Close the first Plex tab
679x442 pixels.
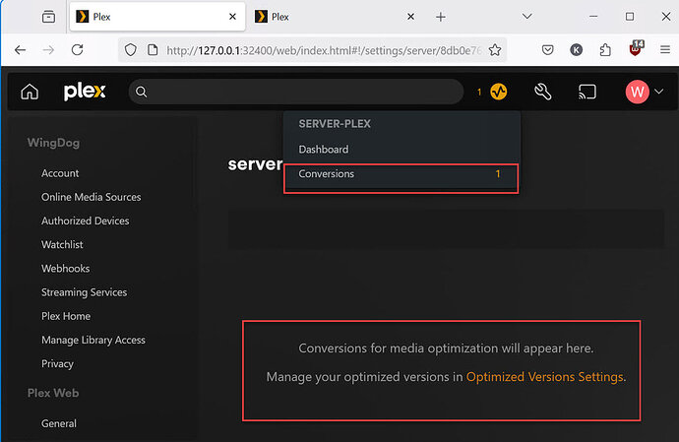pos(232,17)
